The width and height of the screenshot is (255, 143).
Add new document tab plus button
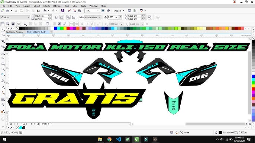pos(51,32)
